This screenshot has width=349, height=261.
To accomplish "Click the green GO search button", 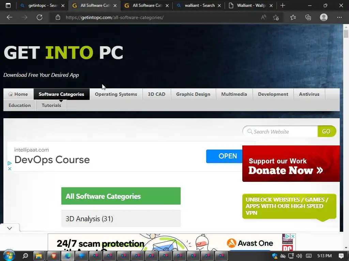I will [x=327, y=132].
